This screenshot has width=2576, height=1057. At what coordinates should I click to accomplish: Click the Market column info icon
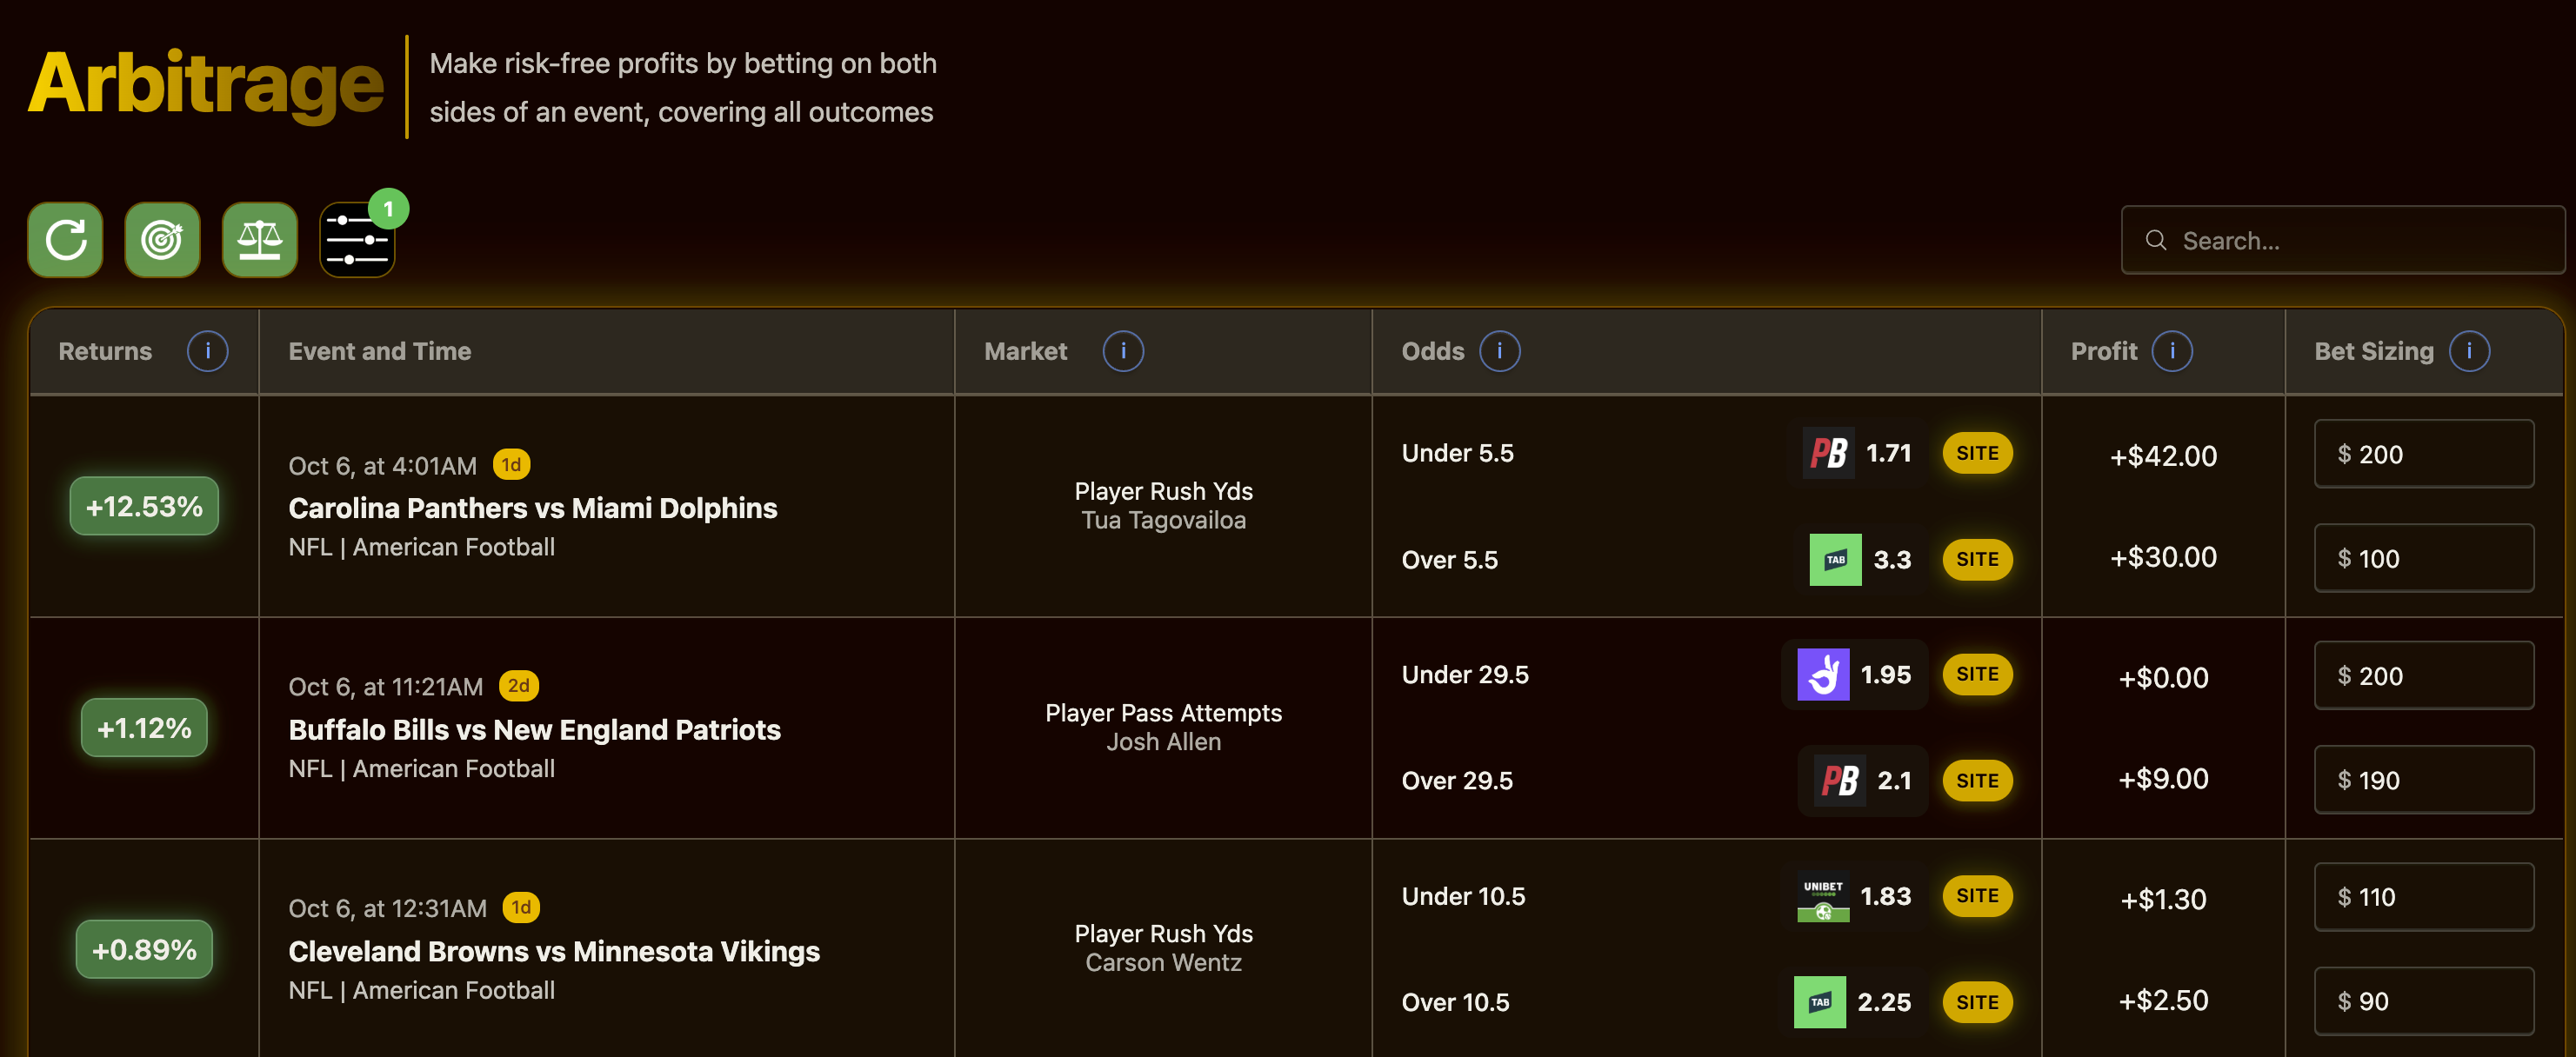tap(1122, 352)
